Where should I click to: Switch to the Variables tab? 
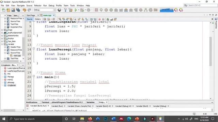point(90,102)
